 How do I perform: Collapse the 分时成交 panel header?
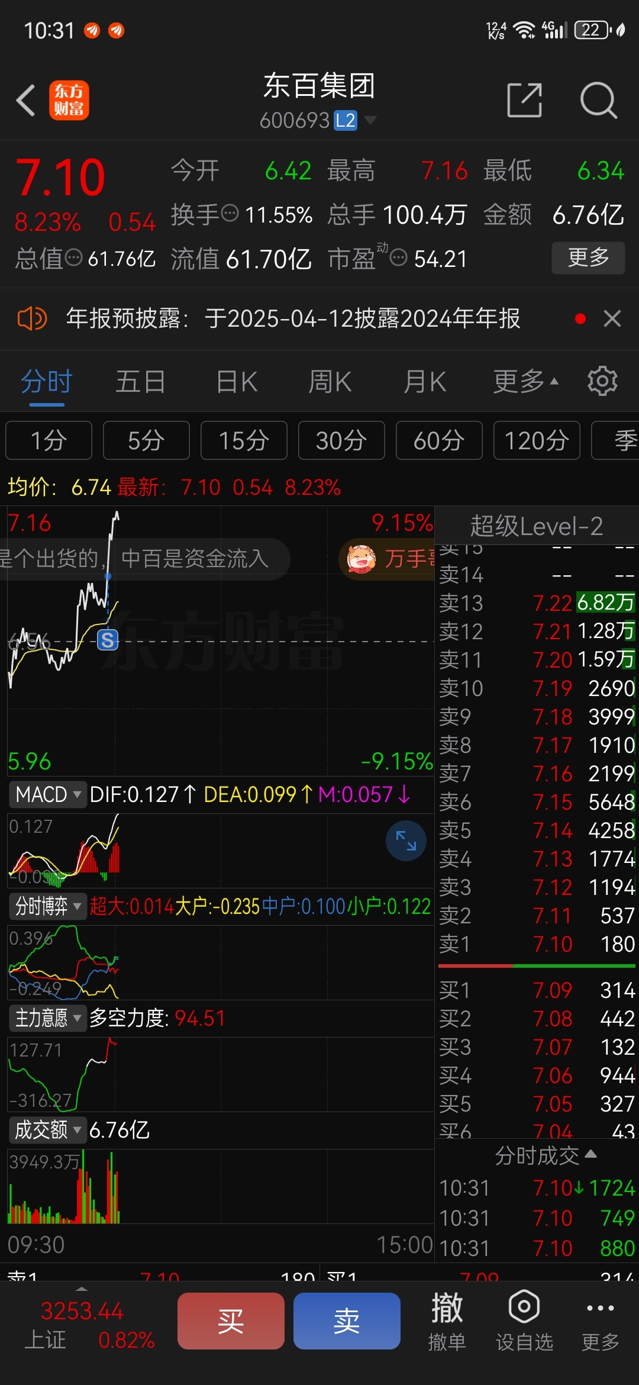click(545, 1156)
